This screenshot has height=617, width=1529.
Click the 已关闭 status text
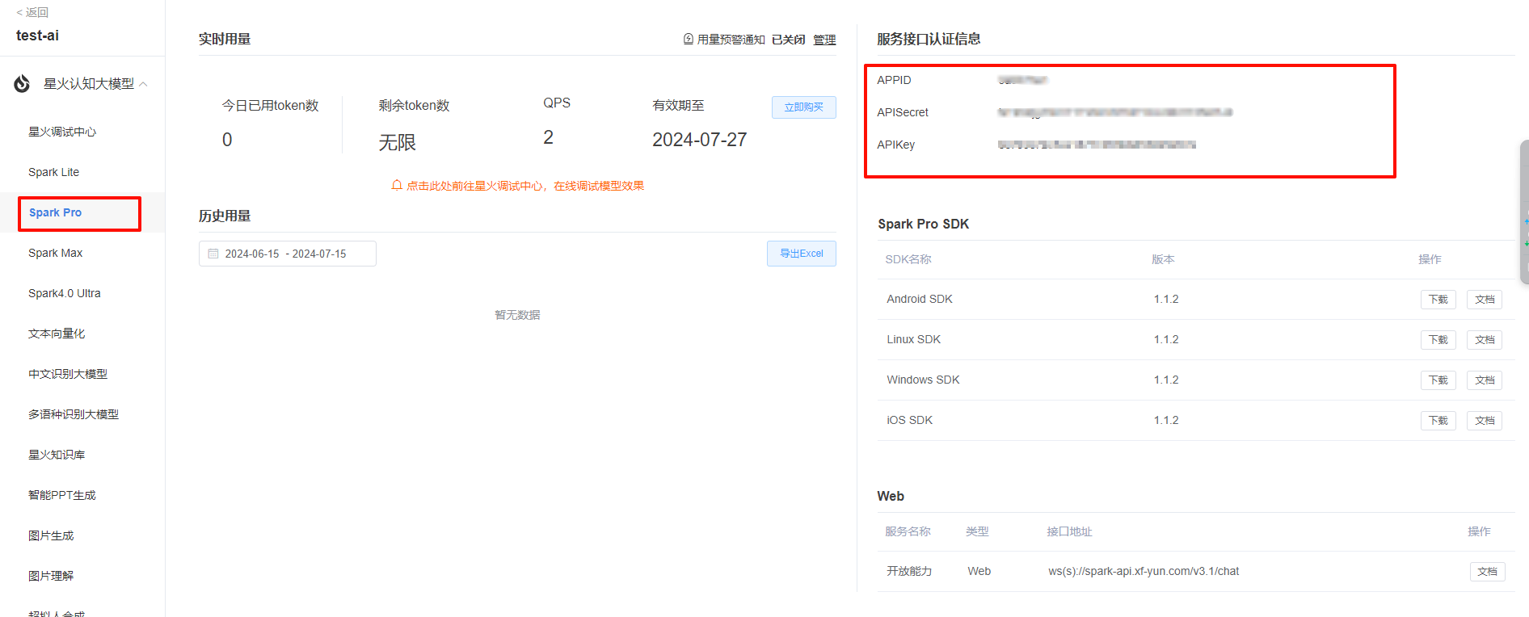click(x=788, y=40)
